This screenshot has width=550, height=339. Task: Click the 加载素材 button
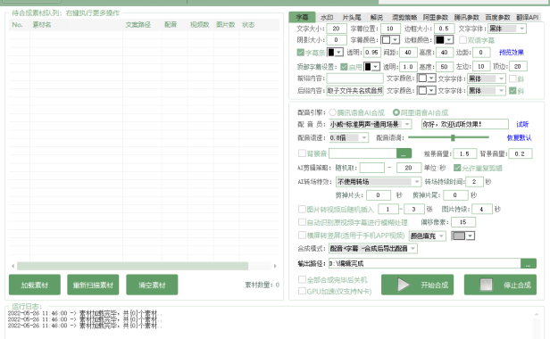tap(34, 285)
